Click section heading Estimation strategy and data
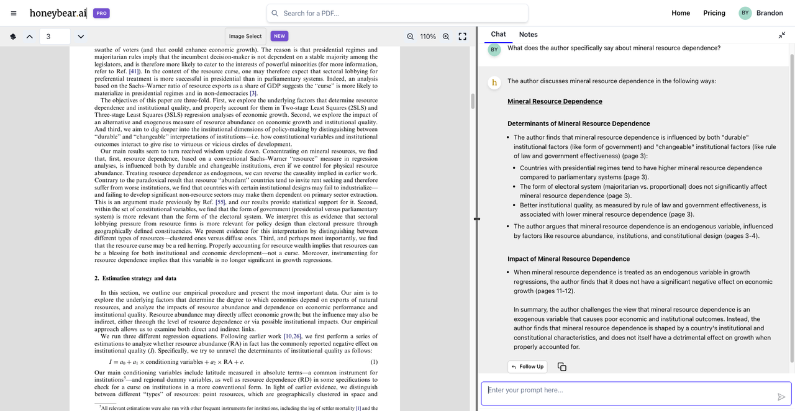795x411 pixels. [x=135, y=278]
